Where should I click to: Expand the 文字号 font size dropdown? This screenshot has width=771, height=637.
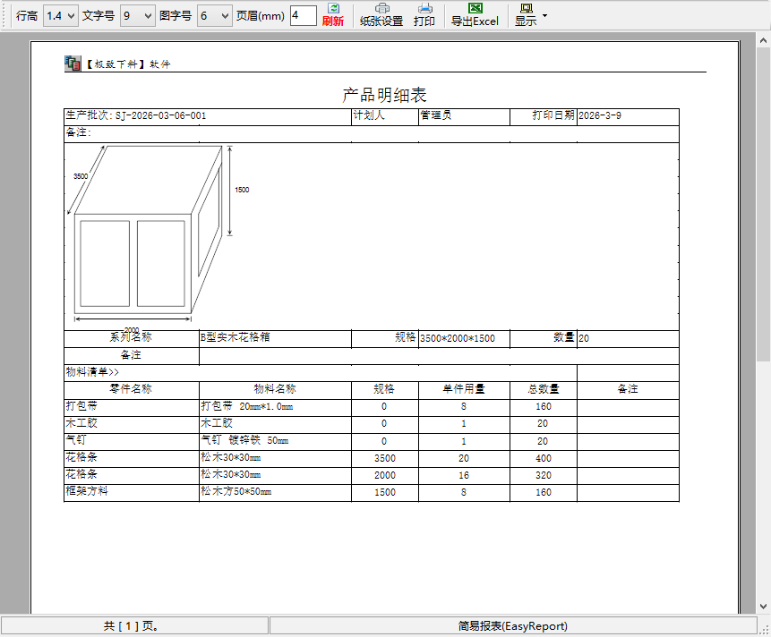tap(148, 16)
